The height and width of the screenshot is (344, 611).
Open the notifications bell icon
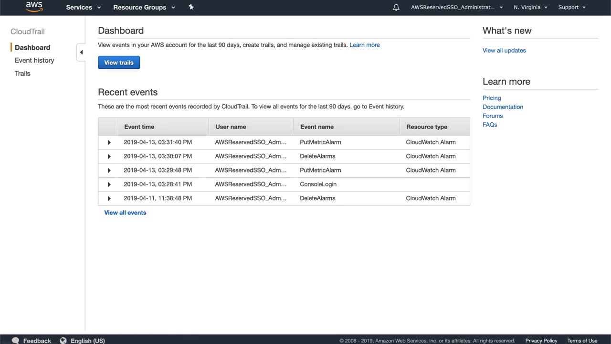[x=396, y=7]
